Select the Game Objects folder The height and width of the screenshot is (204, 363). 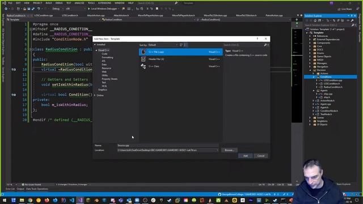pos(324,57)
